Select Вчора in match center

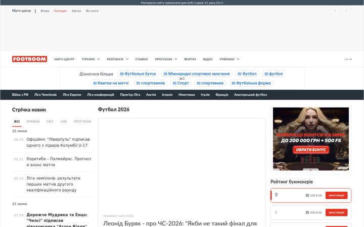tap(45, 11)
